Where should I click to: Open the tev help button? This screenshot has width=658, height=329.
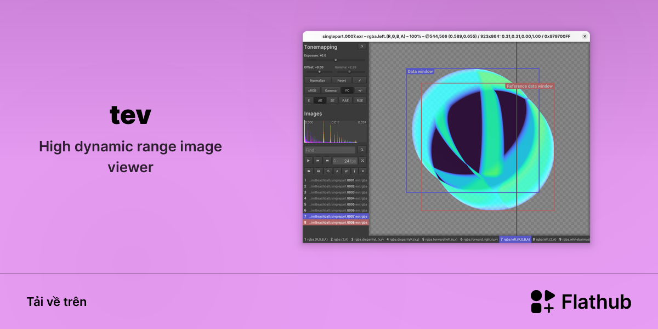362,47
